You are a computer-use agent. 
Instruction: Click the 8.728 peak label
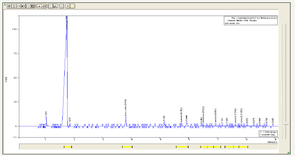(266, 120)
